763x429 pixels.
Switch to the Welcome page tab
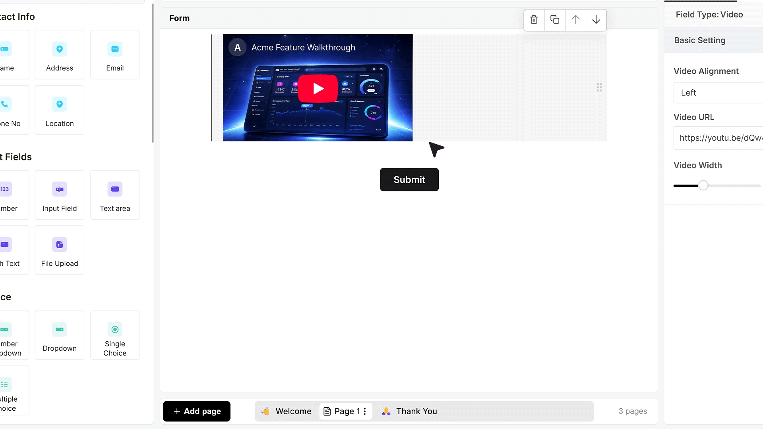point(287,411)
